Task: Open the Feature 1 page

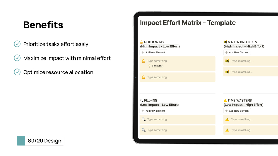Action: [x=158, y=66]
